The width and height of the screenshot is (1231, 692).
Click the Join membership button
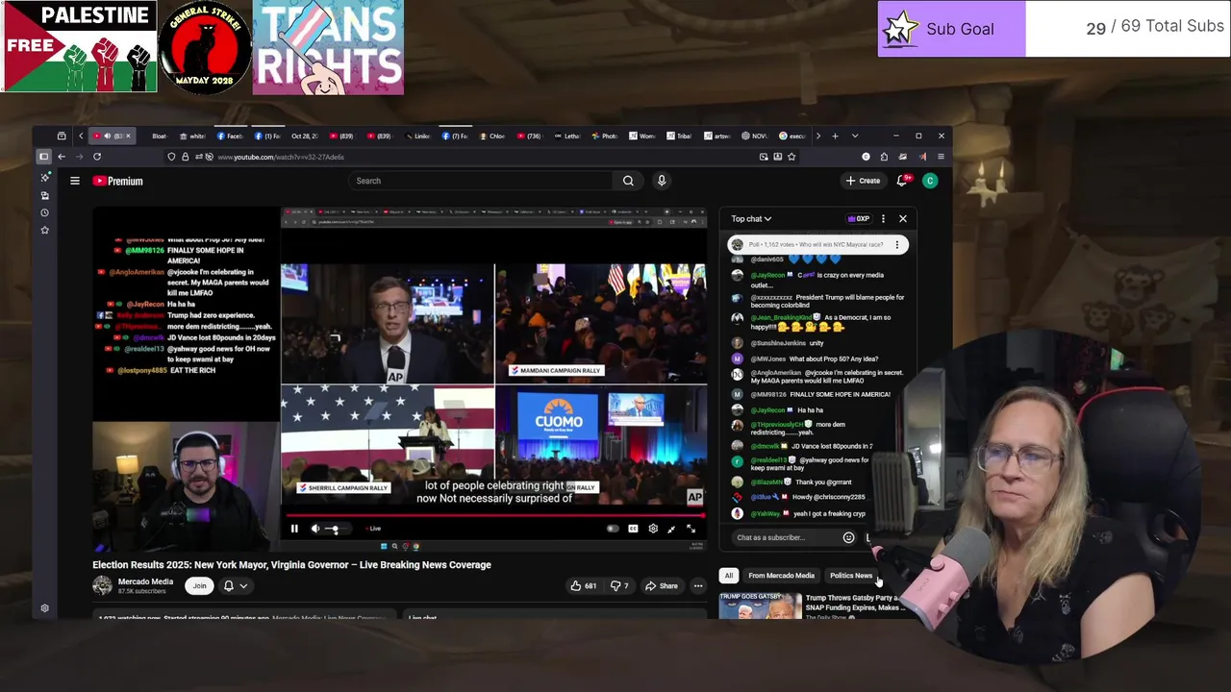199,585
